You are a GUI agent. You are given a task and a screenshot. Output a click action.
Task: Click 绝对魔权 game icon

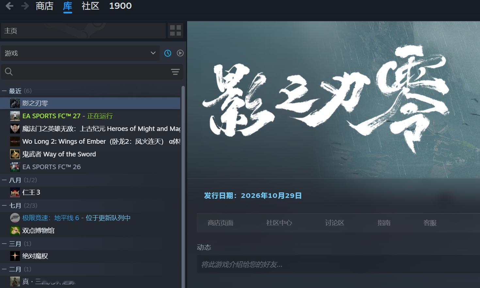click(15, 256)
